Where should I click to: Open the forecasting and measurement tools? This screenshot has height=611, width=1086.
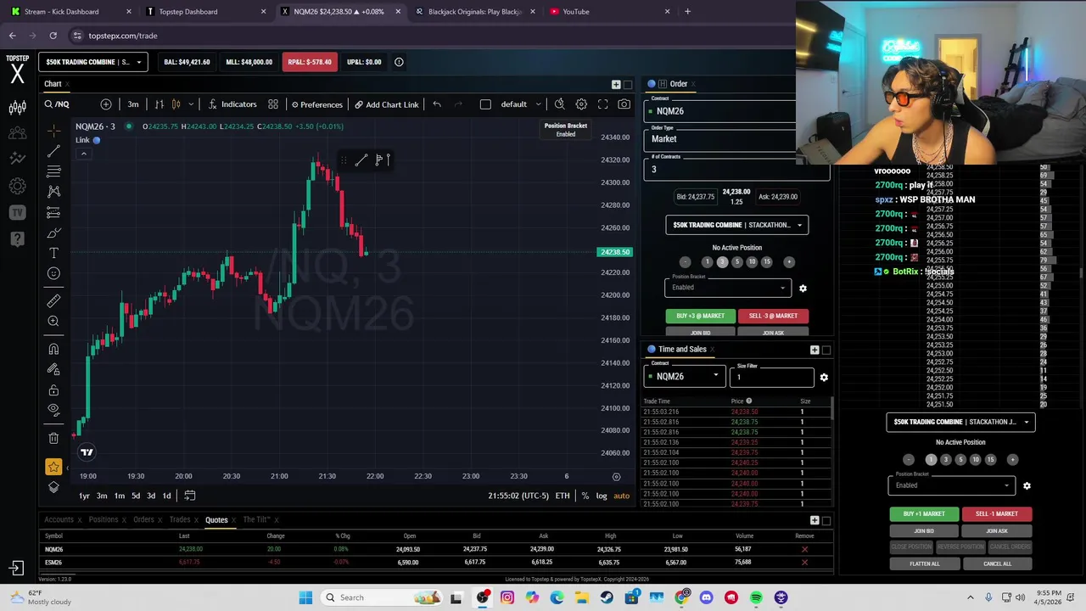53,212
